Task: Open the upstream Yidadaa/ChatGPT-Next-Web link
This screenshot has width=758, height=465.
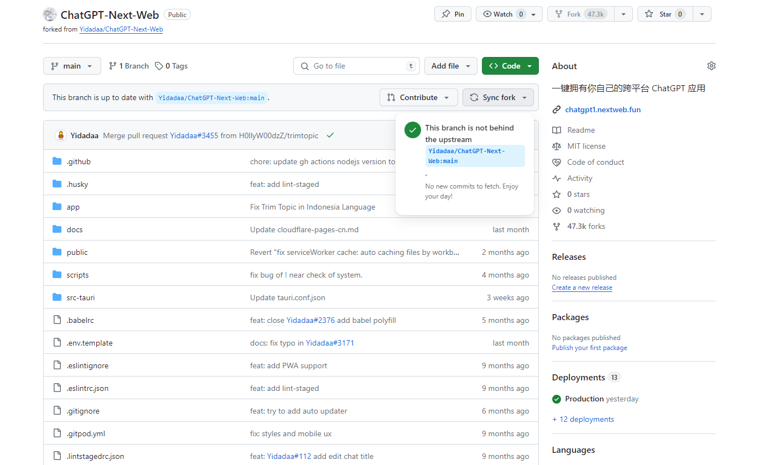Action: click(x=121, y=29)
